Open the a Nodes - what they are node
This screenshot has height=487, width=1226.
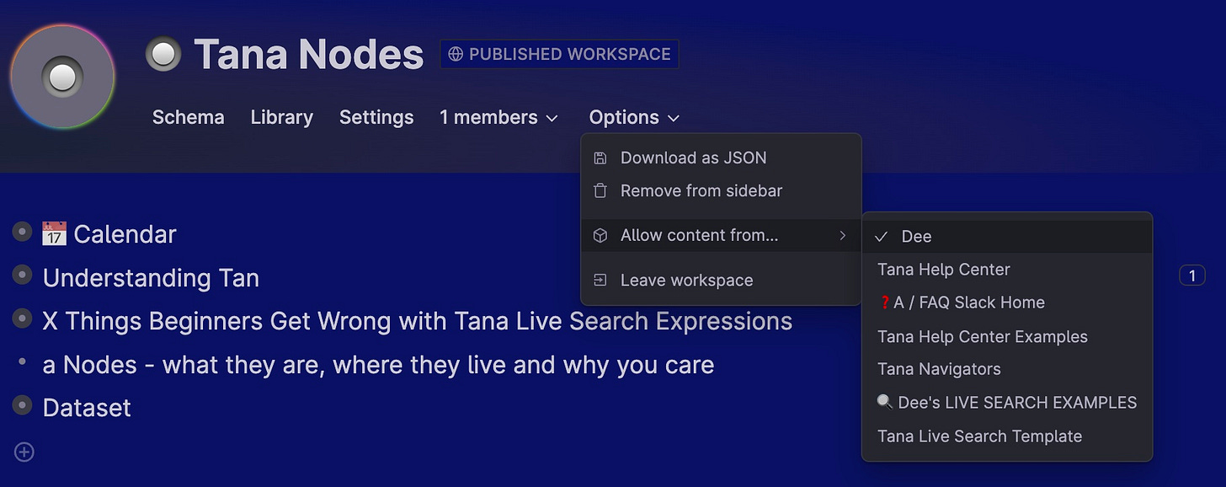tap(378, 365)
